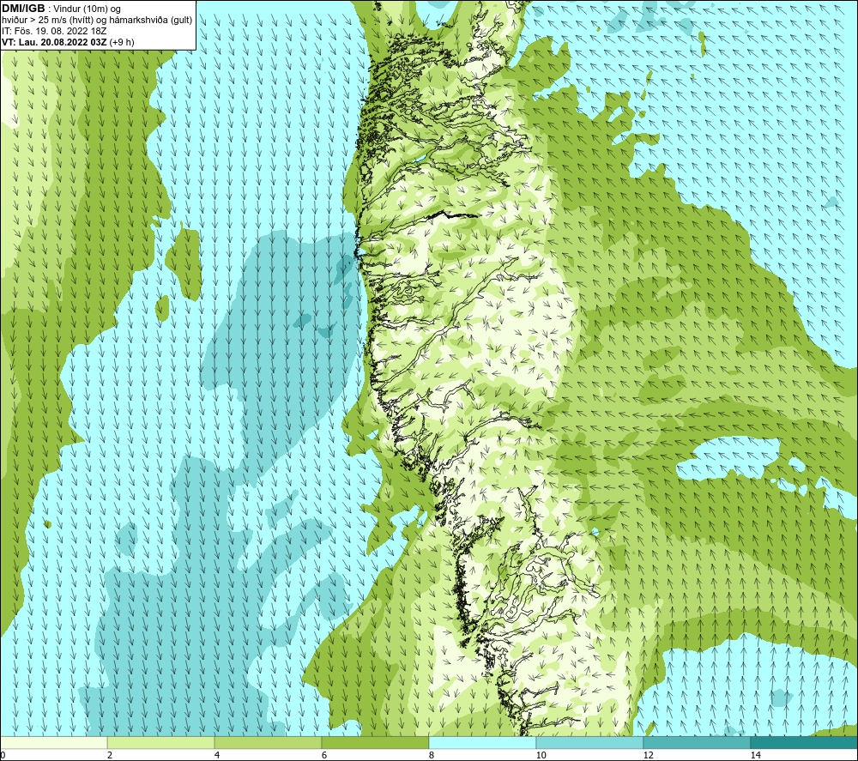The height and width of the screenshot is (761, 858).
Task: Select the 14+ m/s dark teal swatch
Action: point(805,742)
